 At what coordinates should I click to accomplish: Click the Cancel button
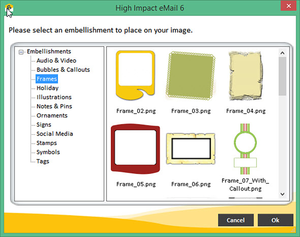pos(236,220)
